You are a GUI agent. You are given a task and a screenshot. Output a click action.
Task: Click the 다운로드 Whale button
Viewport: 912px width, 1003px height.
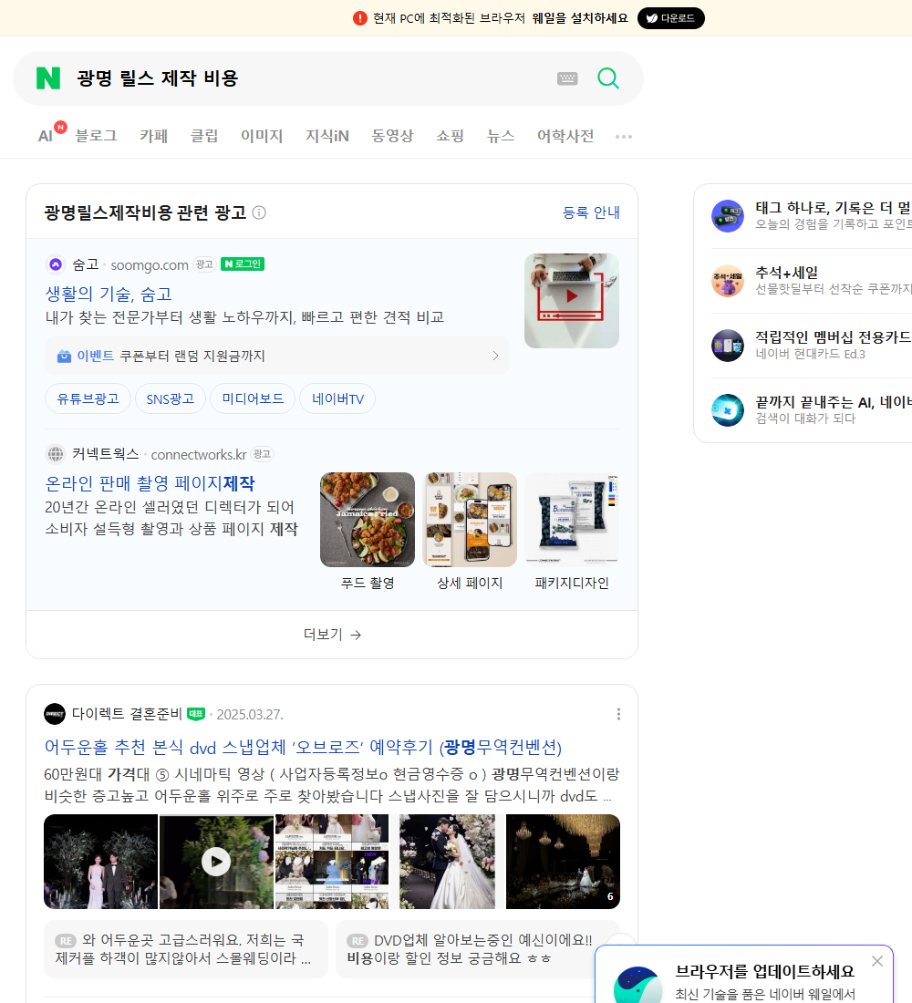670,18
